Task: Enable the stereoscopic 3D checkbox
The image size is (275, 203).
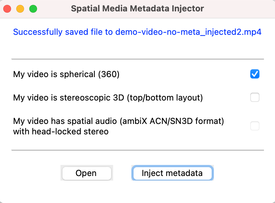Action: 255,97
